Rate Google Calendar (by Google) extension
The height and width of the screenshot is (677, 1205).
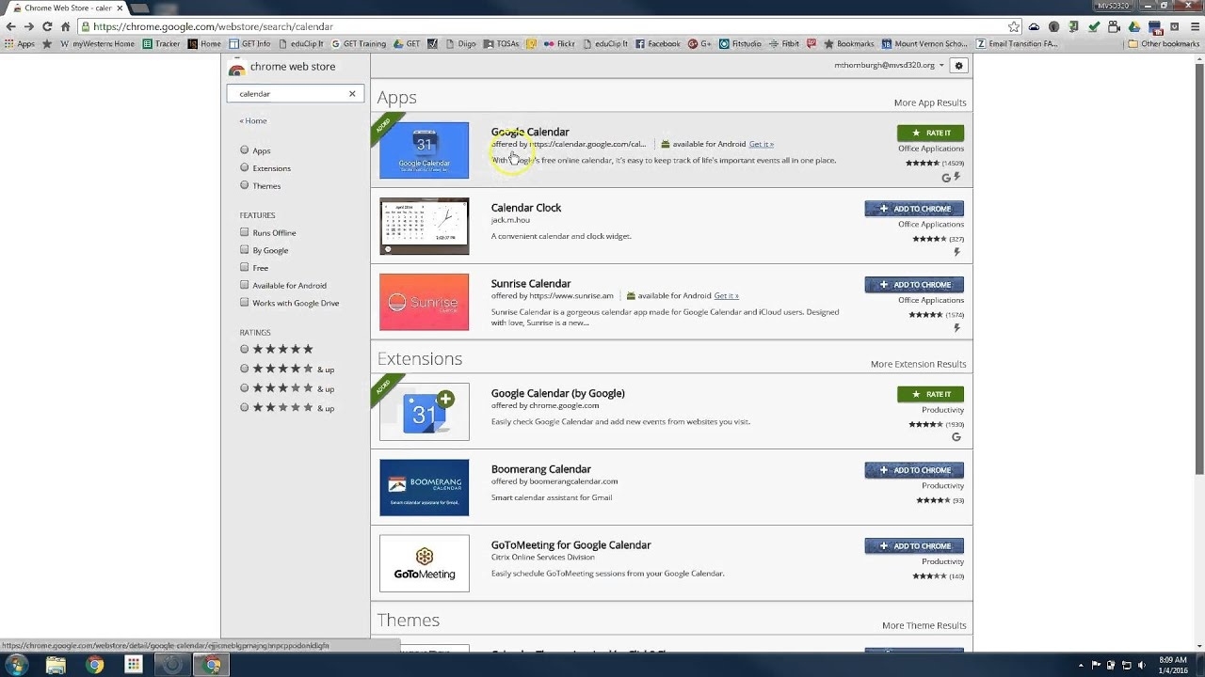tap(930, 394)
